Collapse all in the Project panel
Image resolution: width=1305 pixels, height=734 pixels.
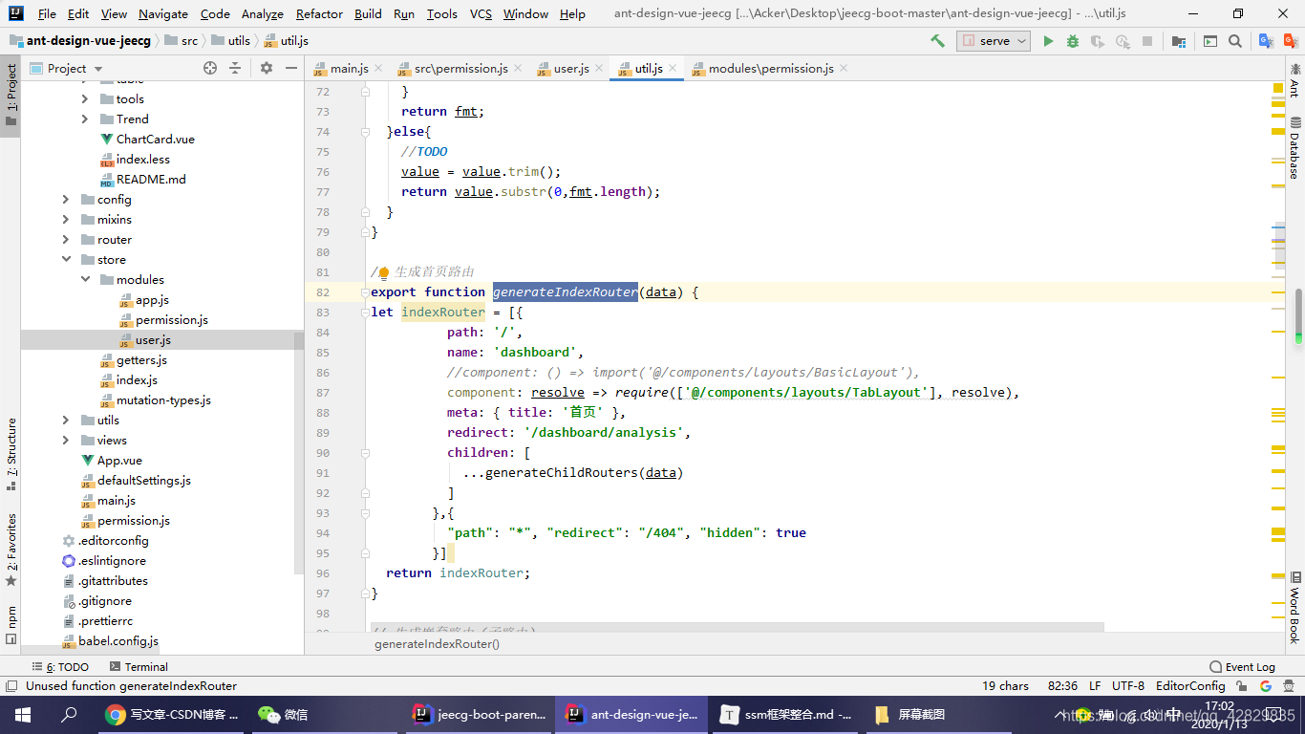(235, 68)
